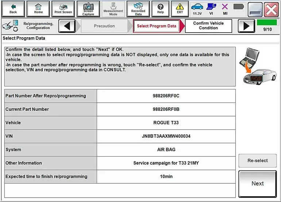Click the 11.3V vehicle battery voltage icon
This screenshot has width=281, height=202.
[197, 9]
